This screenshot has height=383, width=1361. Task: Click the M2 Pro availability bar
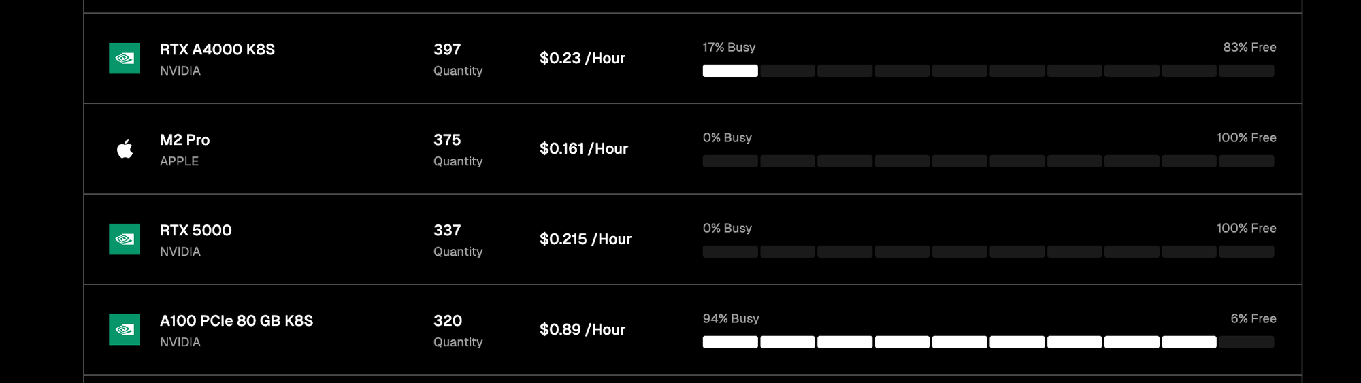coord(988,161)
